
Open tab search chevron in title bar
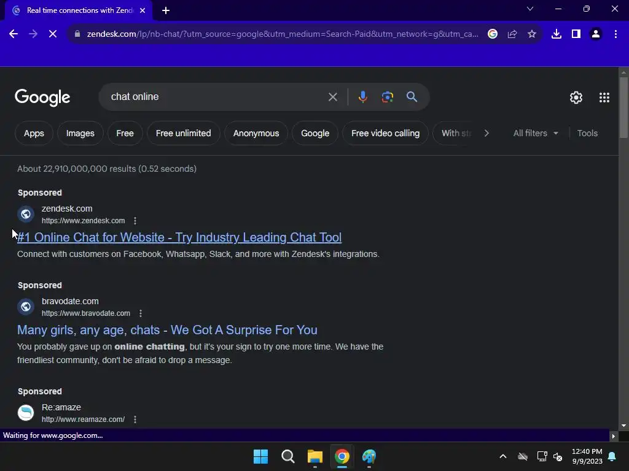pos(530,9)
